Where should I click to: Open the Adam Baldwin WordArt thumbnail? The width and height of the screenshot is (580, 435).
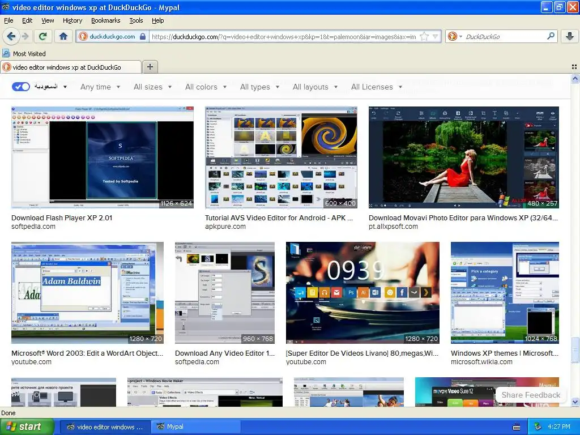(x=87, y=293)
